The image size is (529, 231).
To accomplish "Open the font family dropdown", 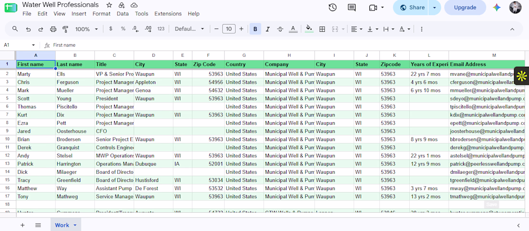I will pyautogui.click(x=189, y=29).
